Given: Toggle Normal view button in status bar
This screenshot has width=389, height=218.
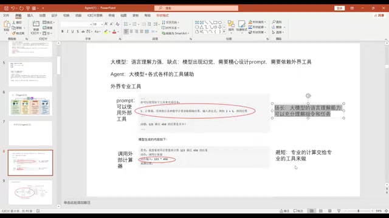Looking at the screenshot, I should pyautogui.click(x=312, y=211).
